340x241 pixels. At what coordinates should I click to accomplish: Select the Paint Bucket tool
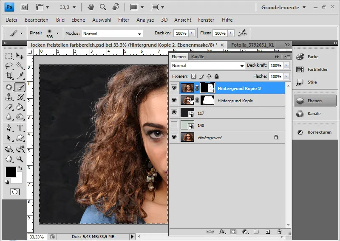tap(20, 107)
